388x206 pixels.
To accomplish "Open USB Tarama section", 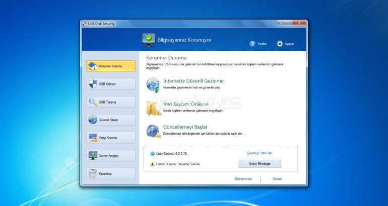I will [x=111, y=102].
